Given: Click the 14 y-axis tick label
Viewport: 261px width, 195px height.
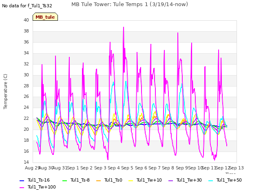Looking at the screenshot, I should pyautogui.click(x=26, y=162).
